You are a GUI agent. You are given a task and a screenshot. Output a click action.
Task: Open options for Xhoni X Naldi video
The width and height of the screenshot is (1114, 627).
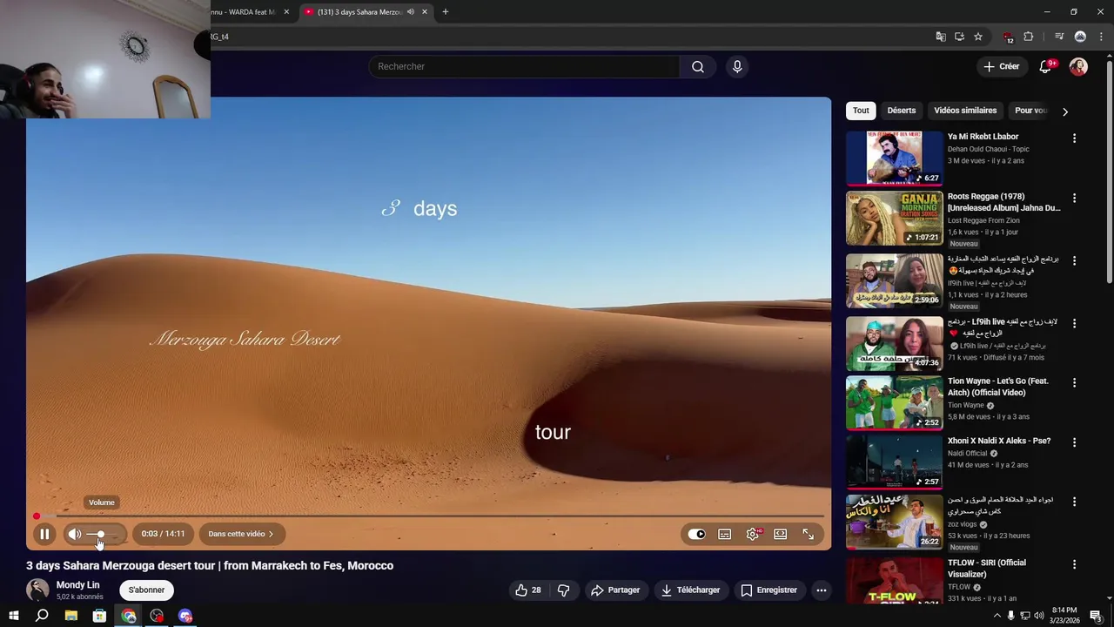coord(1074,442)
